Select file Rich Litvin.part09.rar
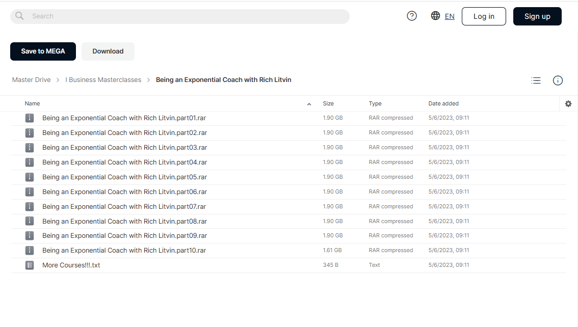This screenshot has width=578, height=327. pyautogui.click(x=124, y=235)
